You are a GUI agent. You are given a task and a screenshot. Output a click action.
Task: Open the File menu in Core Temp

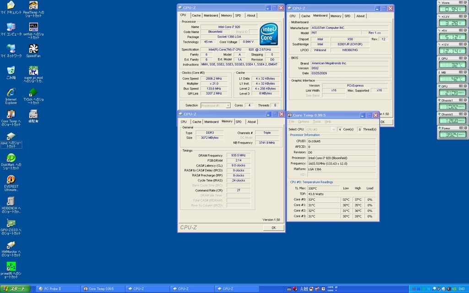pyautogui.click(x=292, y=122)
